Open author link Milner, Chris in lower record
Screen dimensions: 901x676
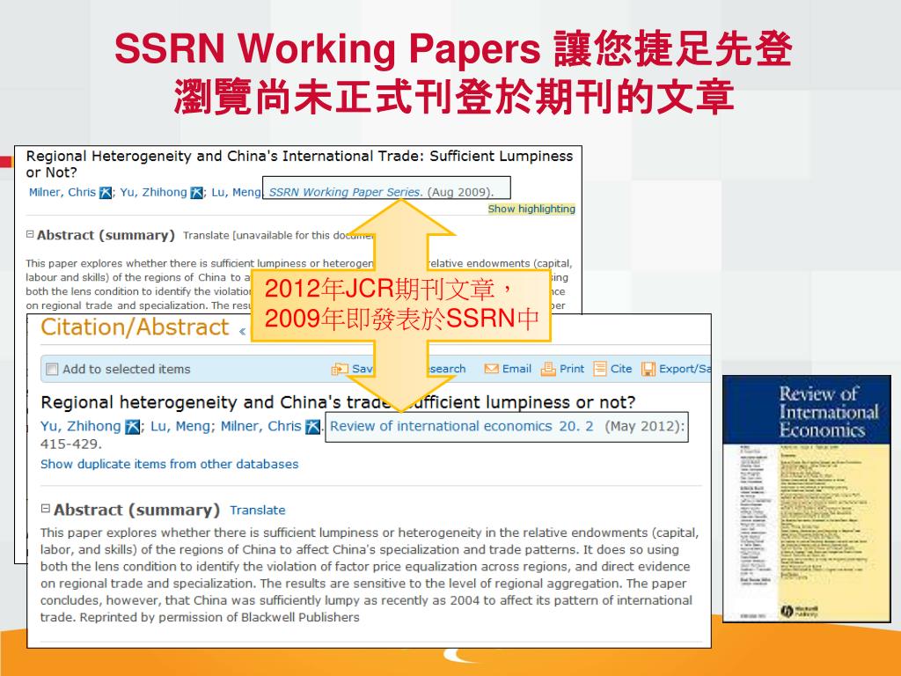click(260, 426)
